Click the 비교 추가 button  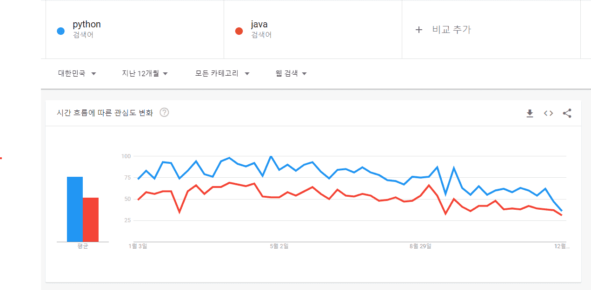click(451, 30)
